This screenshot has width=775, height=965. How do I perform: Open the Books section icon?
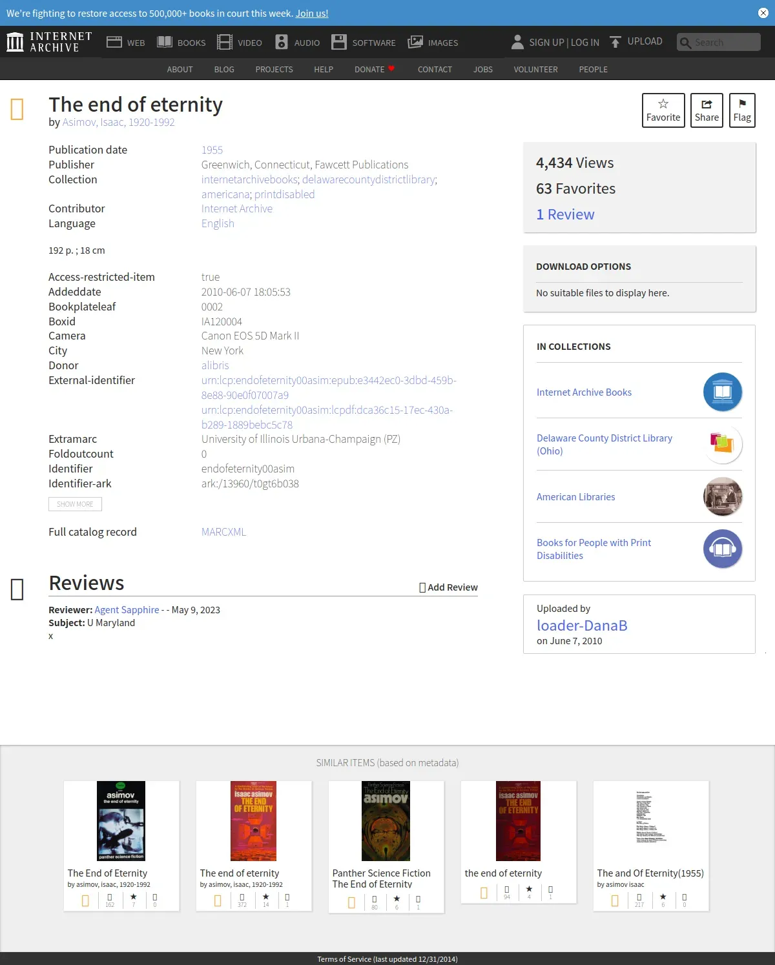click(x=165, y=42)
